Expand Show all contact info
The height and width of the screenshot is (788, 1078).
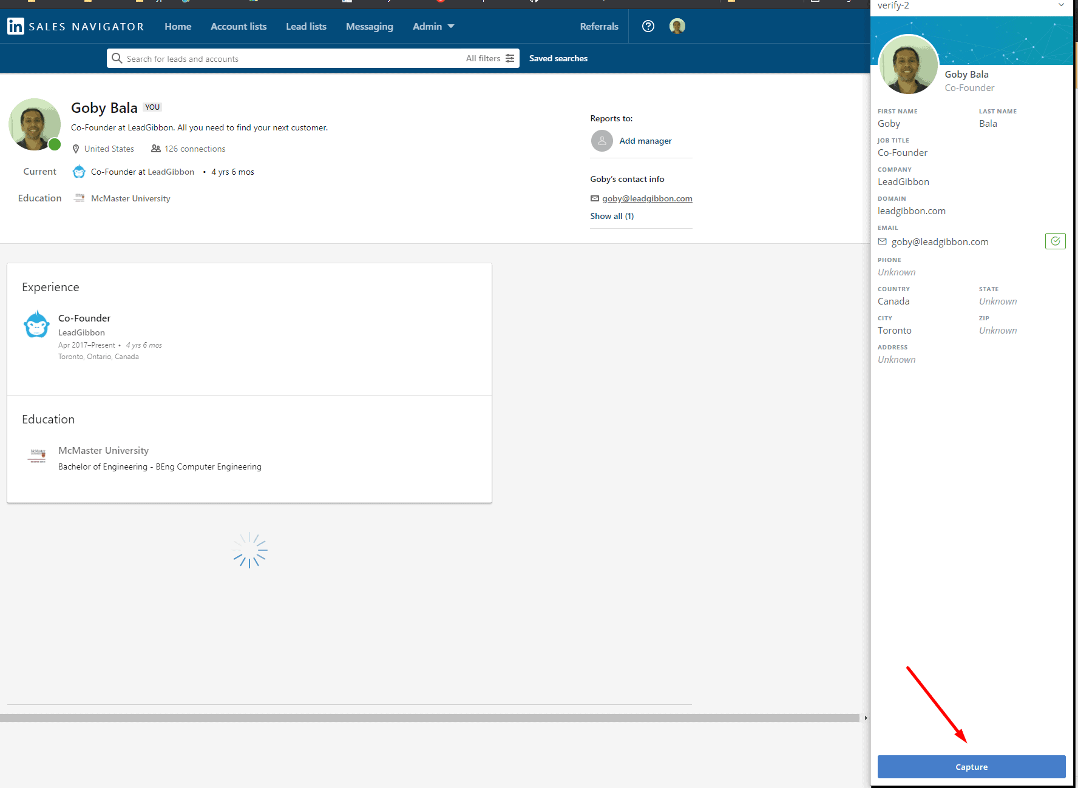pyautogui.click(x=611, y=216)
